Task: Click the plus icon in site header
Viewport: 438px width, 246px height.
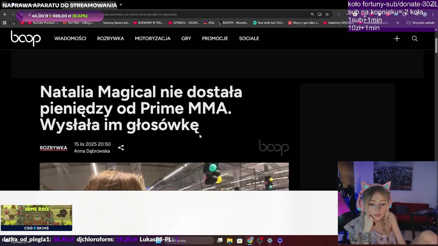Action: coord(397,39)
